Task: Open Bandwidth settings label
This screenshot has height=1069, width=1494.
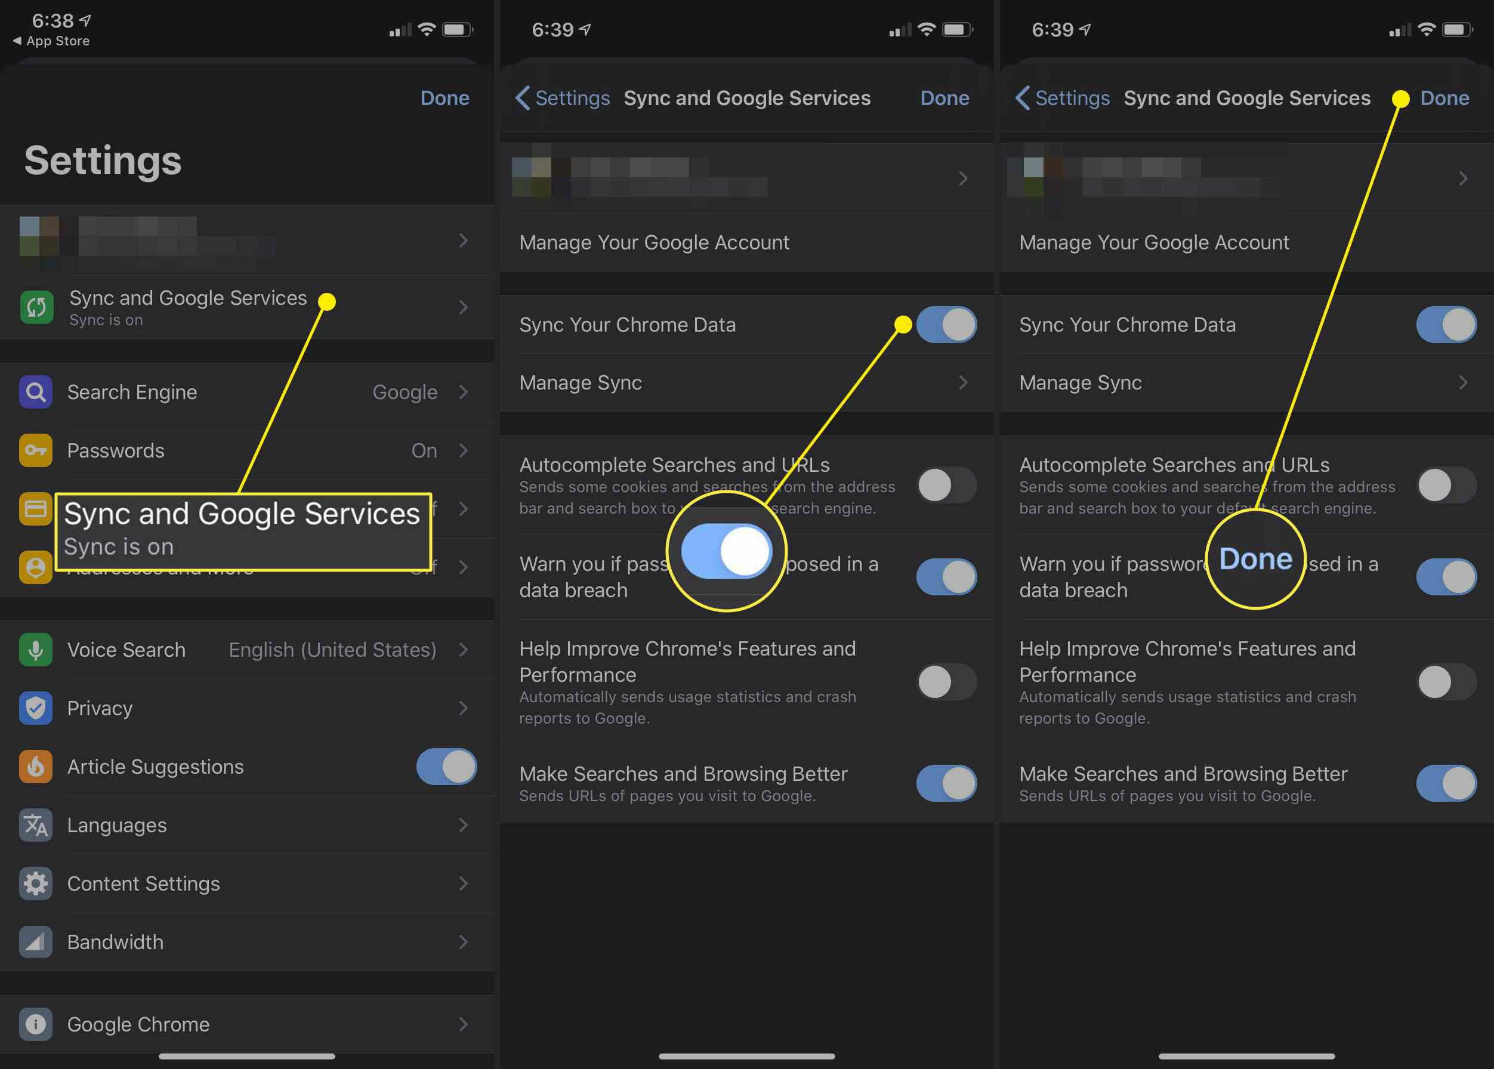Action: [115, 942]
